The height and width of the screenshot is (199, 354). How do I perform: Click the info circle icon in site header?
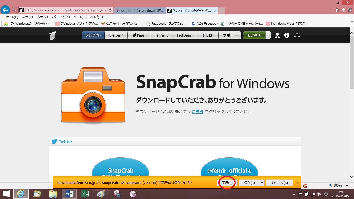(287, 35)
